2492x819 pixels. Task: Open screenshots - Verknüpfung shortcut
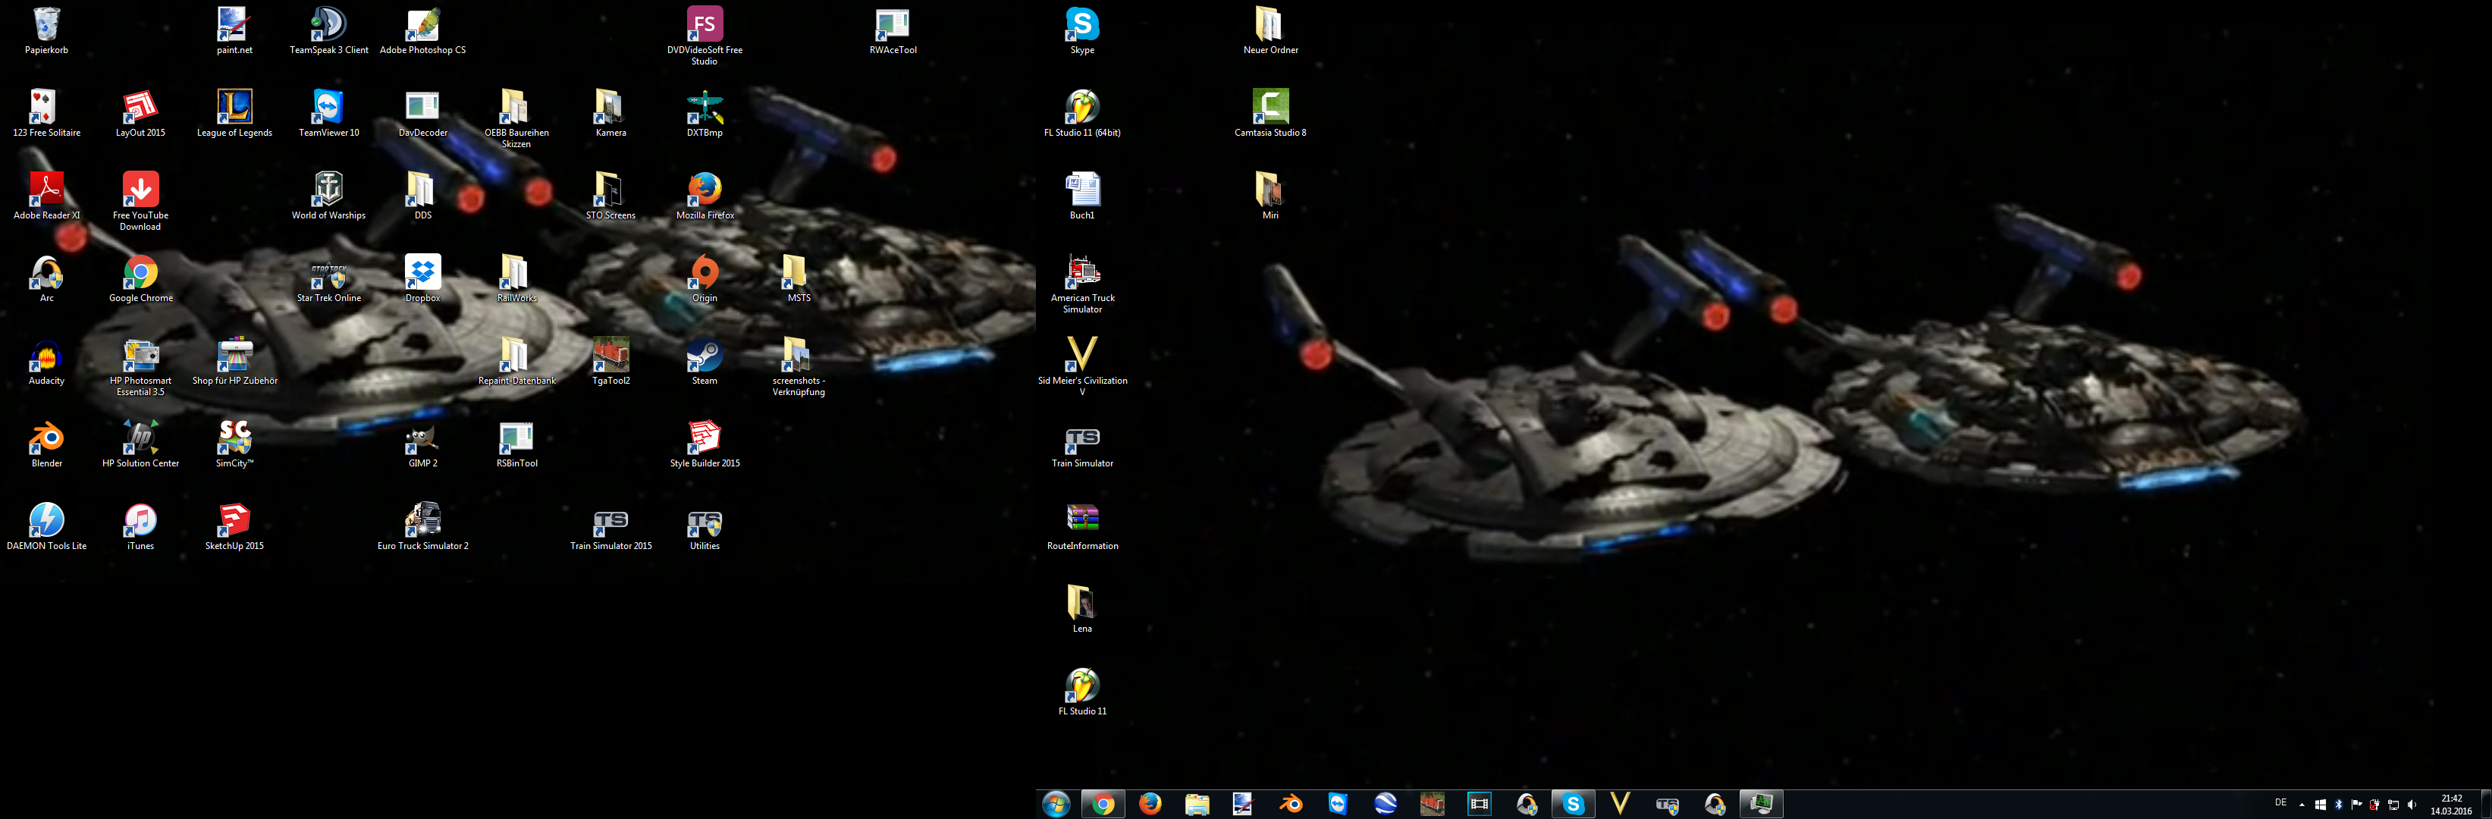coord(798,366)
